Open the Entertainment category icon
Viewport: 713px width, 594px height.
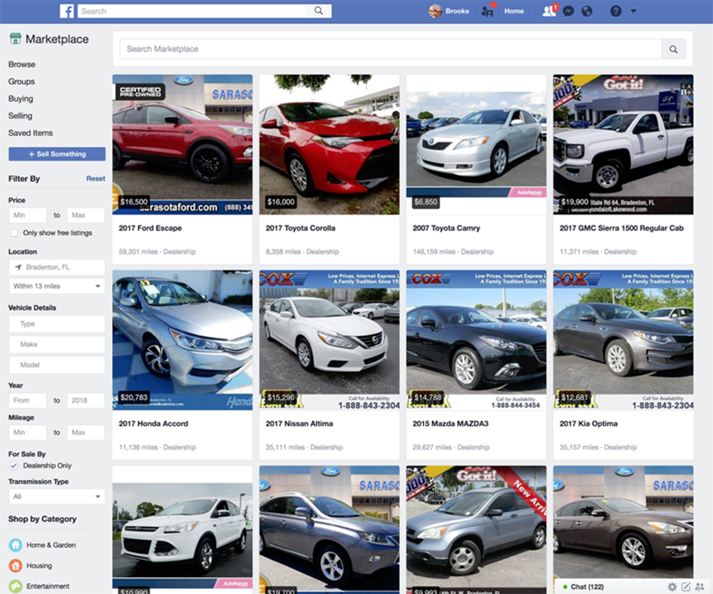pos(16,586)
